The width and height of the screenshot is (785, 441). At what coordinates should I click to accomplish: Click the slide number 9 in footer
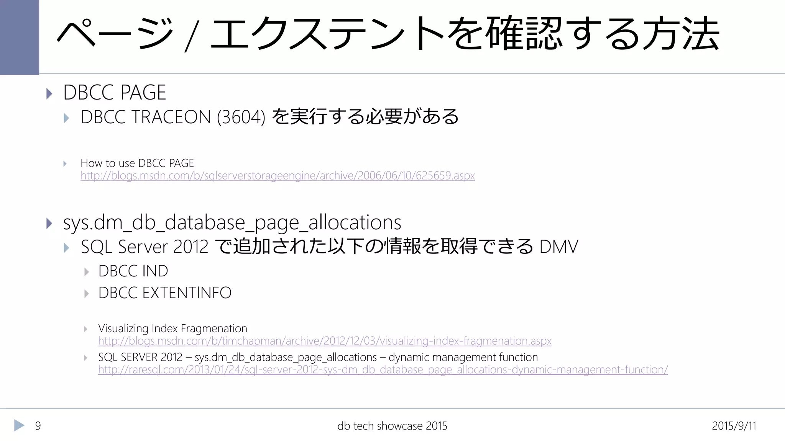coord(38,426)
